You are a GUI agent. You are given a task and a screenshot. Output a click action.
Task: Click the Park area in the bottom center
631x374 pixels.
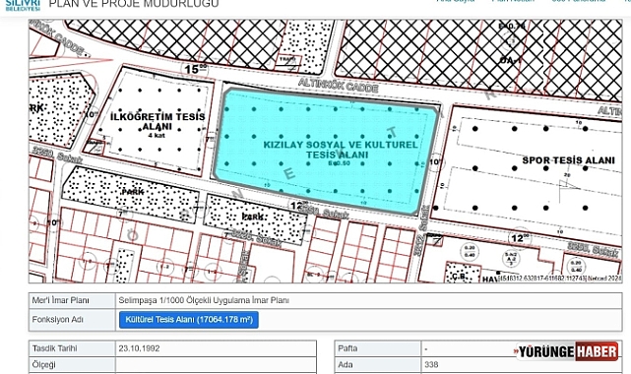pos(255,218)
